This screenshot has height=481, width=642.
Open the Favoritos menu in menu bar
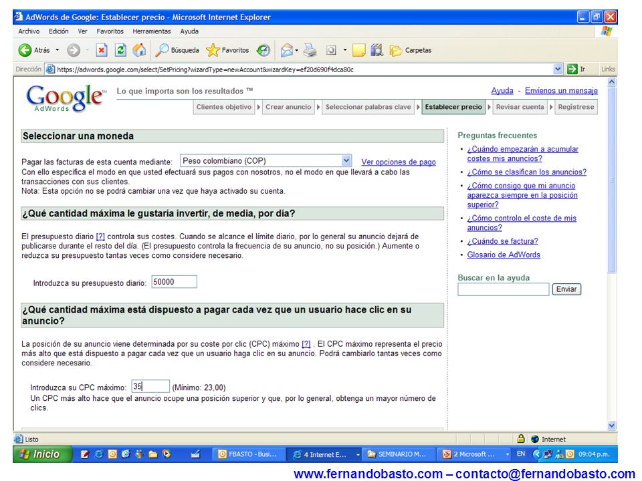click(110, 31)
